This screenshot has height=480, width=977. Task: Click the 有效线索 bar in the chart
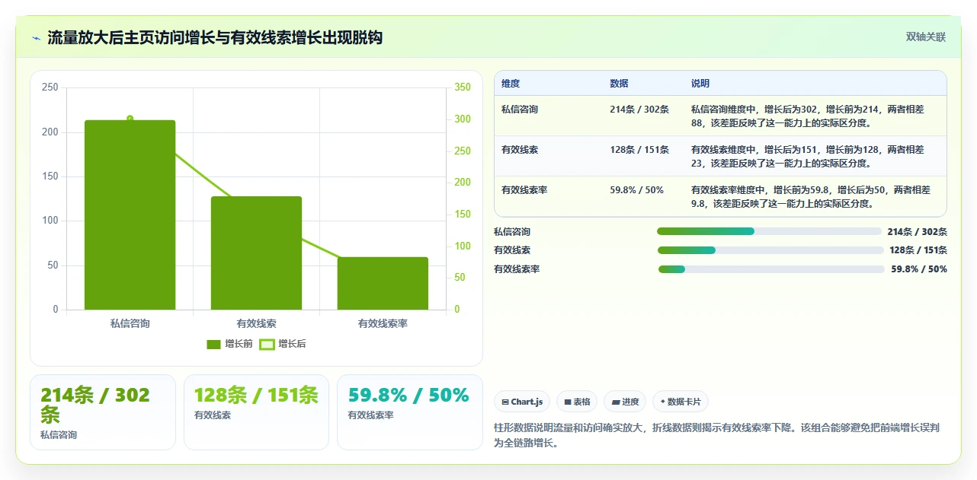pyautogui.click(x=256, y=253)
